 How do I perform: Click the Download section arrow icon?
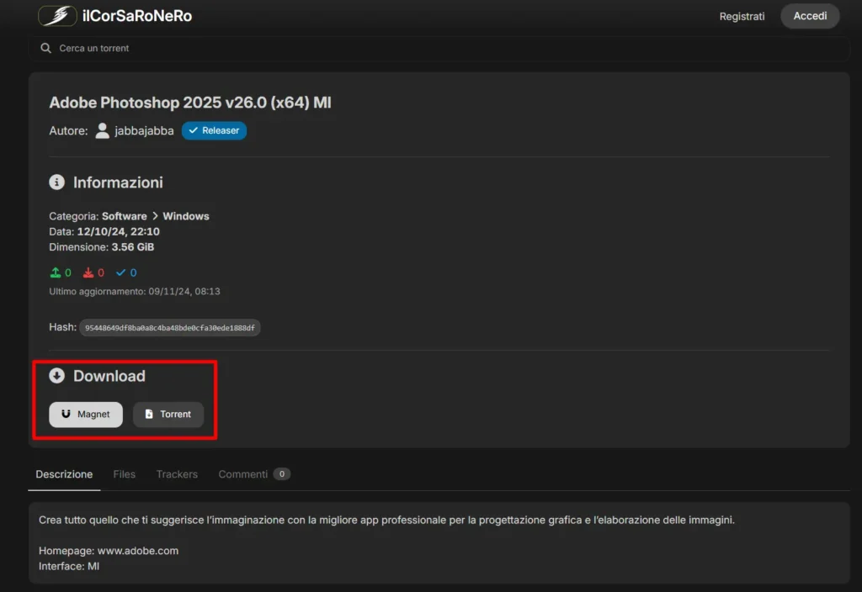pos(56,376)
